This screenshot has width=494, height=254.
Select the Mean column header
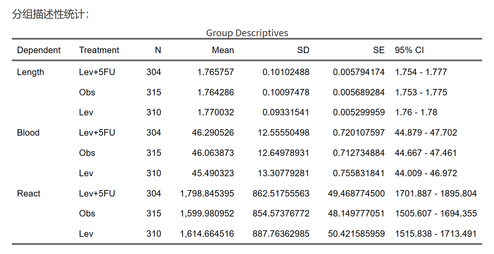223,50
